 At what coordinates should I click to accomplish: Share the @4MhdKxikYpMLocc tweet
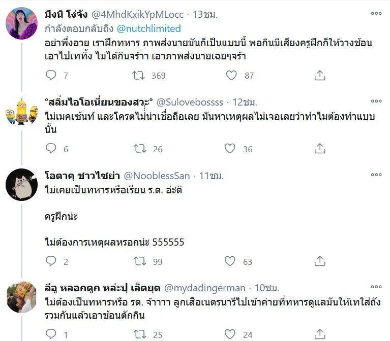click(x=319, y=76)
